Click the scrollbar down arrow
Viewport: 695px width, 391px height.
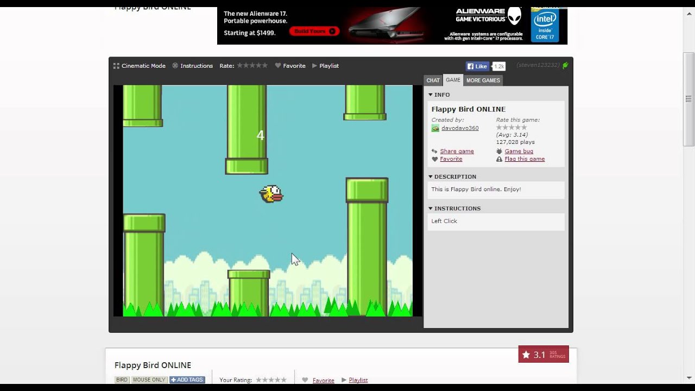688,379
